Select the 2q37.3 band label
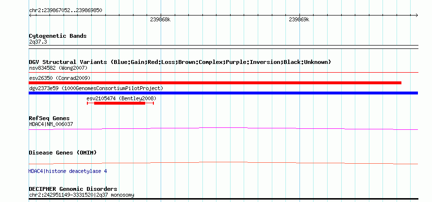This screenshot has width=432, height=202. [37, 42]
